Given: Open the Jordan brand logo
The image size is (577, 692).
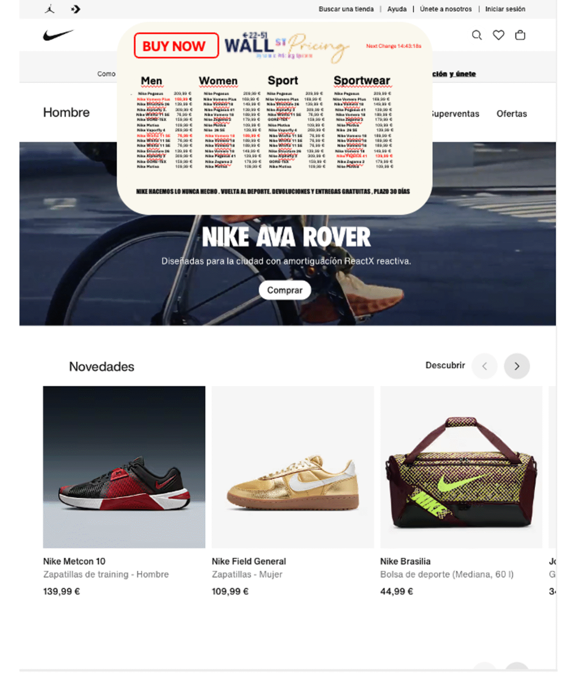Looking at the screenshot, I should [50, 9].
